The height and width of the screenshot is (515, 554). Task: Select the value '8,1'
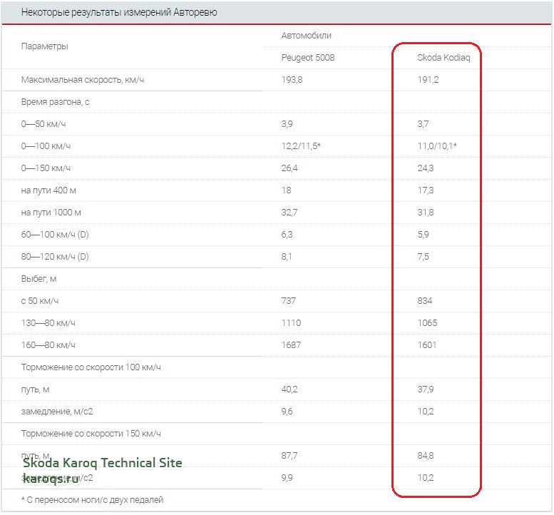click(x=287, y=257)
